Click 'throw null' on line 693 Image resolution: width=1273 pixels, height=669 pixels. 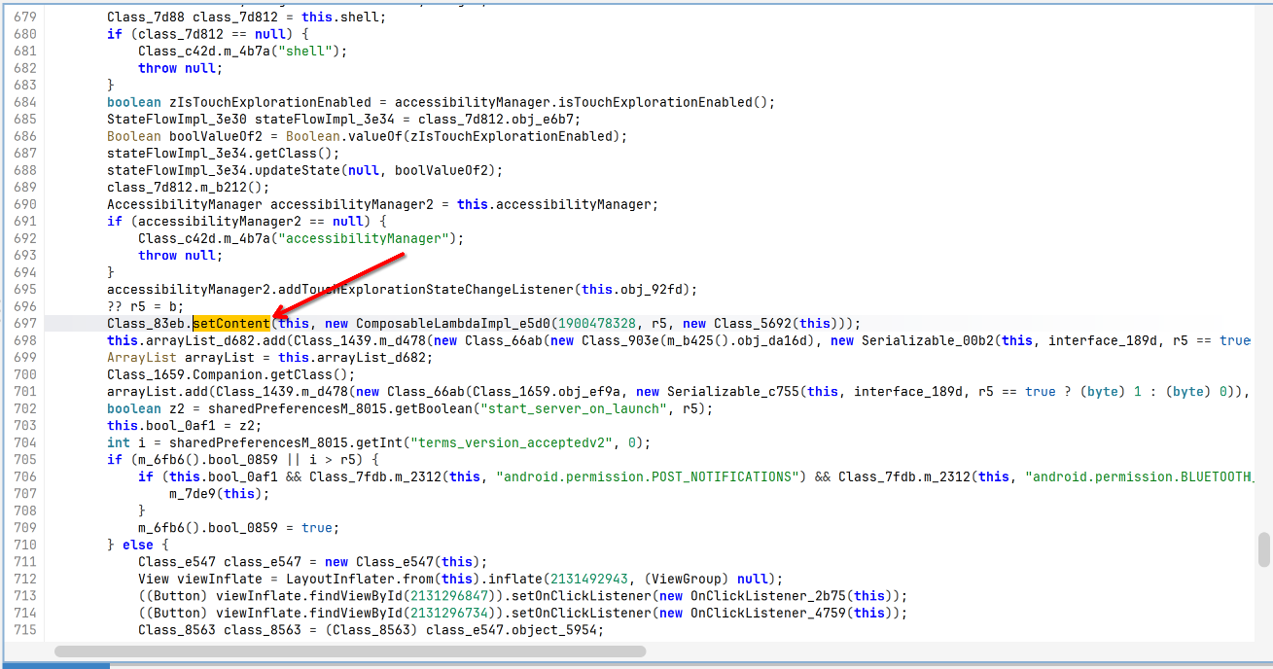(x=177, y=255)
